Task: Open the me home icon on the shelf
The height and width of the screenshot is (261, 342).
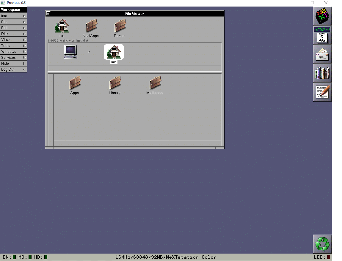Action: click(x=62, y=26)
